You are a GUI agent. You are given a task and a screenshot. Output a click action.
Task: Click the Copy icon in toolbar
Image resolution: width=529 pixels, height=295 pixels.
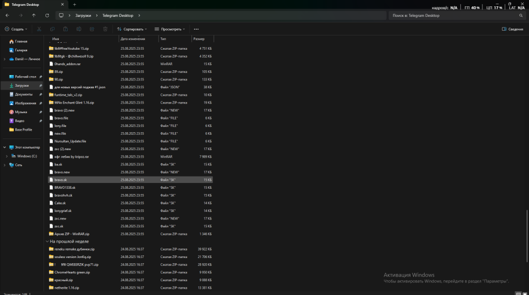tap(52, 29)
